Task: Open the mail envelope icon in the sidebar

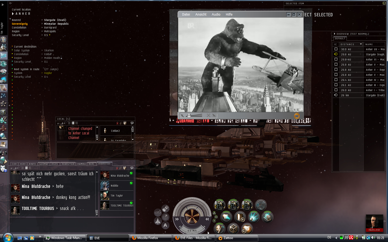Action: (4, 56)
